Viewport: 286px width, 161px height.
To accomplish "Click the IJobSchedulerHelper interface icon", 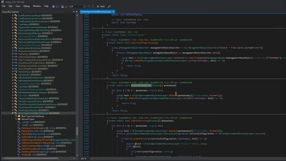I will point(16,57).
